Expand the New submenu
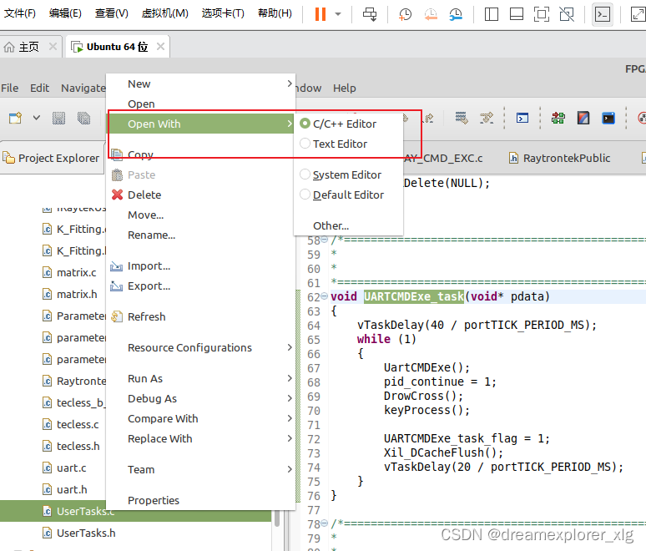 pyautogui.click(x=200, y=83)
